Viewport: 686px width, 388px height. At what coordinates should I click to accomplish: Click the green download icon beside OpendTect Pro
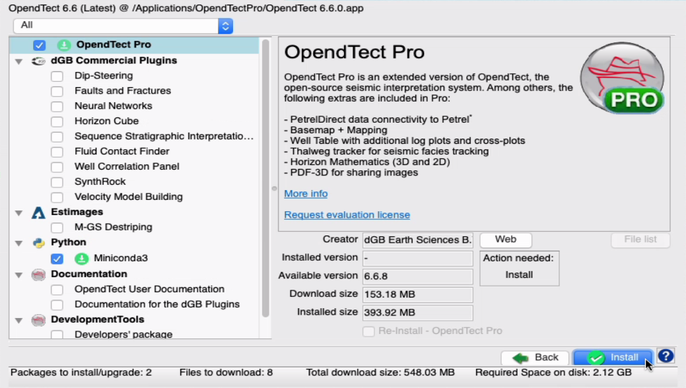click(x=63, y=45)
